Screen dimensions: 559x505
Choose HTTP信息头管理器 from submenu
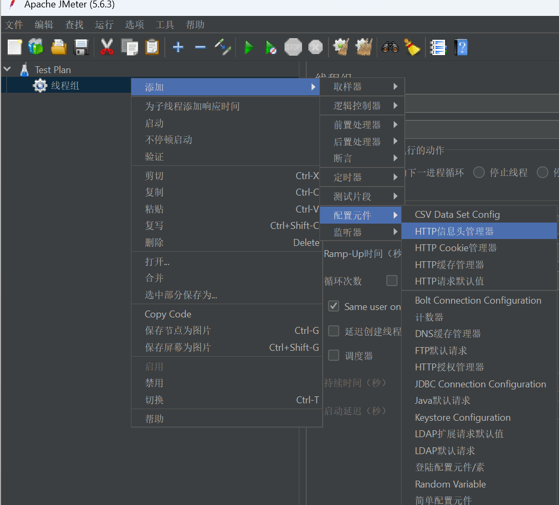point(479,231)
